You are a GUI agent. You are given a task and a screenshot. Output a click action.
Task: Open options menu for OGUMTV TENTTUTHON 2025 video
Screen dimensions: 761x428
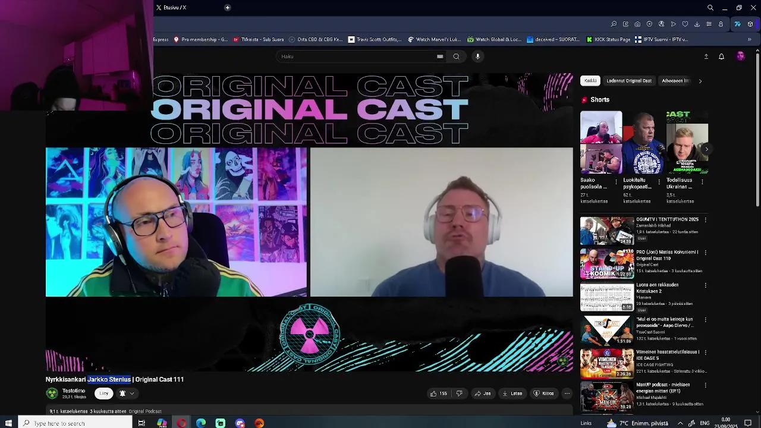click(706, 220)
